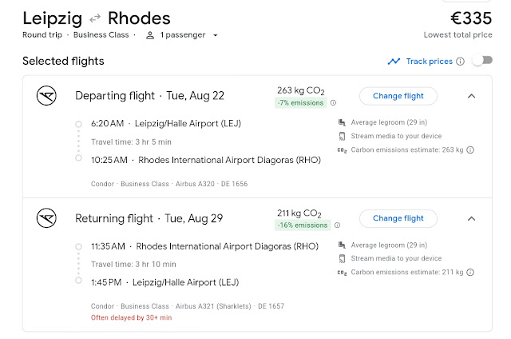Click Condor airline logo on returning flight
The width and height of the screenshot is (511, 339).
(x=47, y=218)
